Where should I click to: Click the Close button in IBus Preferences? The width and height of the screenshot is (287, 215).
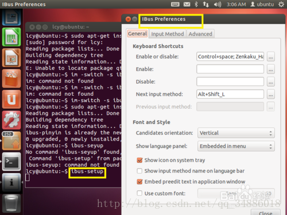point(266,213)
